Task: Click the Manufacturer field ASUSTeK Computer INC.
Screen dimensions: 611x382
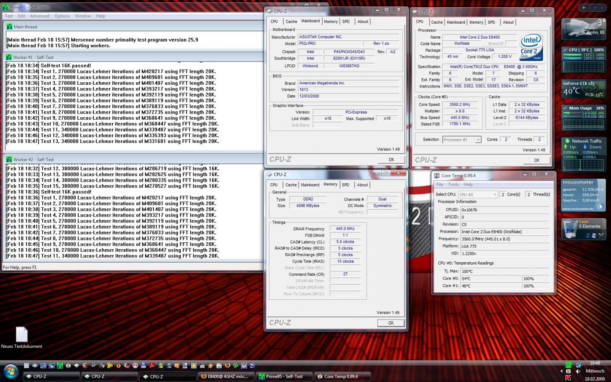Action: [x=348, y=37]
